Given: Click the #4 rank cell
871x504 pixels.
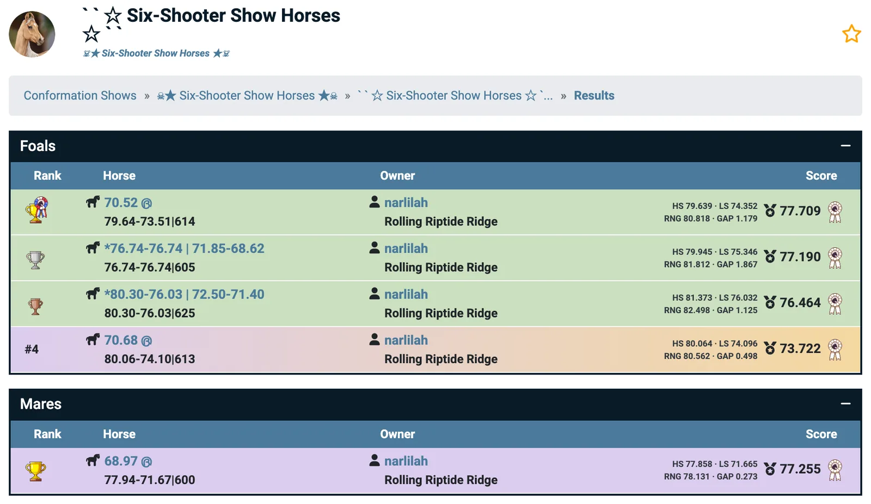Looking at the screenshot, I should coord(32,350).
